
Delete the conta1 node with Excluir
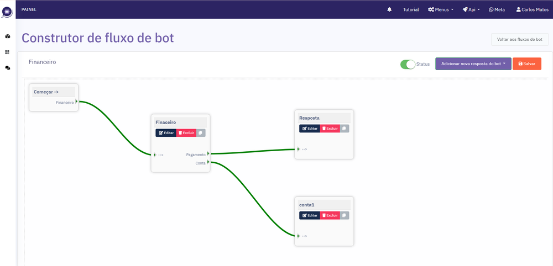coord(330,215)
